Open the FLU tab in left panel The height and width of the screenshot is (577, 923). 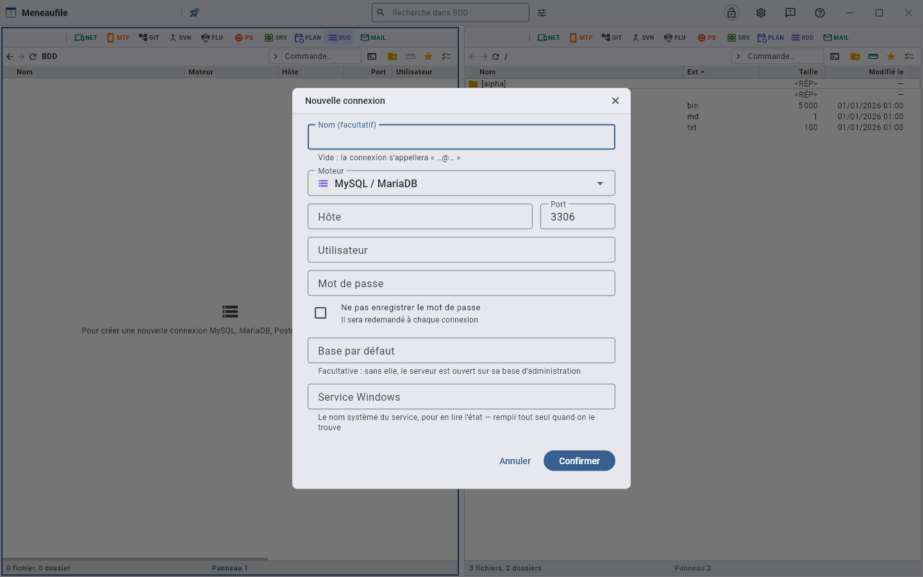point(212,38)
